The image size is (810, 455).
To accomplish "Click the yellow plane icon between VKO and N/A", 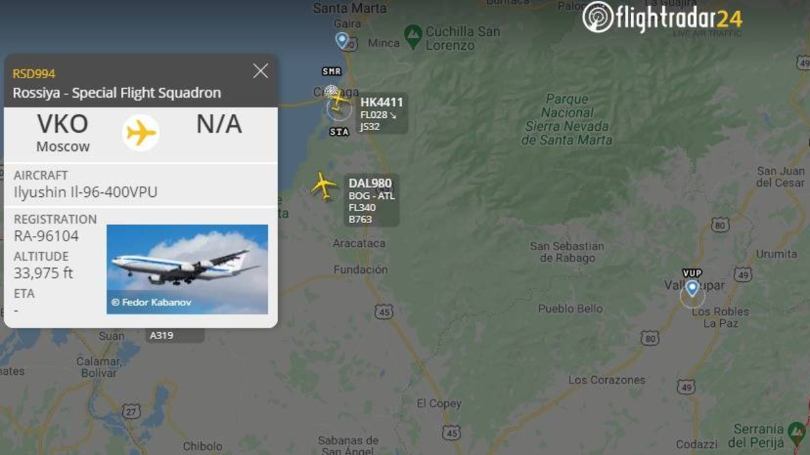I will point(141,133).
